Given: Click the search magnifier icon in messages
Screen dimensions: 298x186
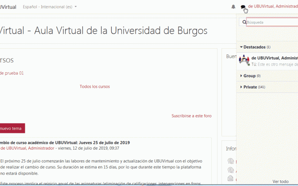Looking at the screenshot, I should 244,22.
